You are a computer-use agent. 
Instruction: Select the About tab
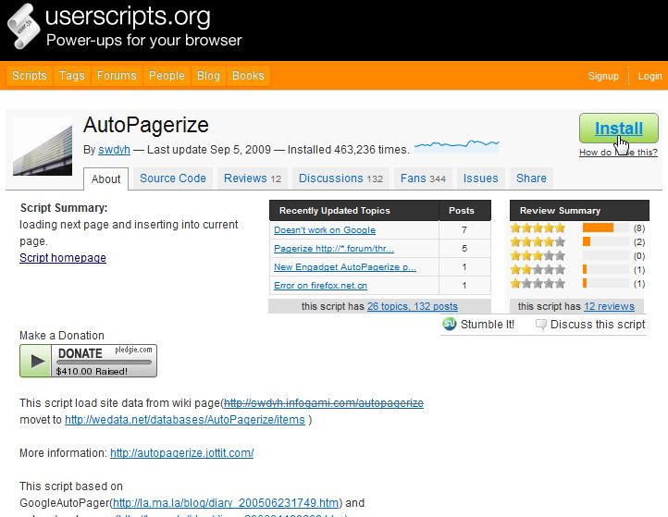[105, 179]
